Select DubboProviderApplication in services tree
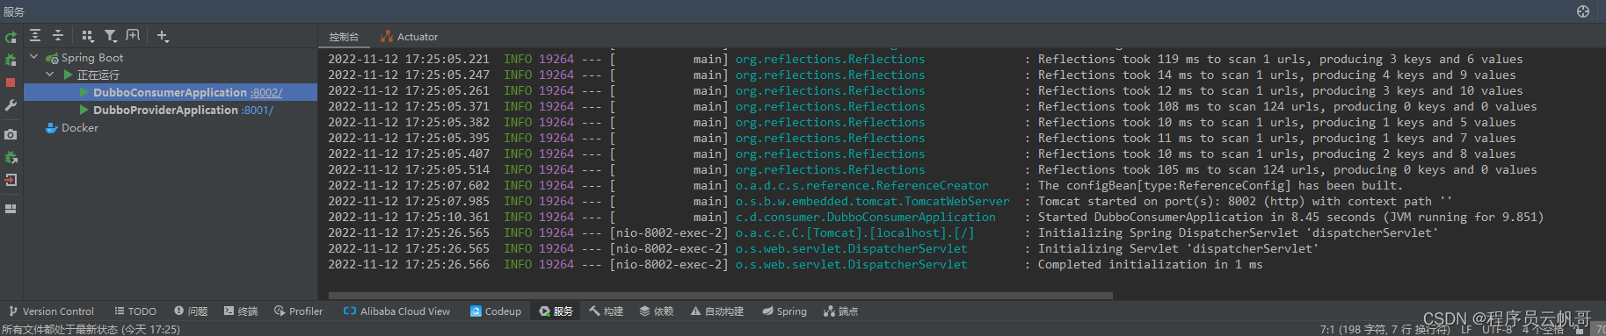The width and height of the screenshot is (1606, 336). click(165, 110)
